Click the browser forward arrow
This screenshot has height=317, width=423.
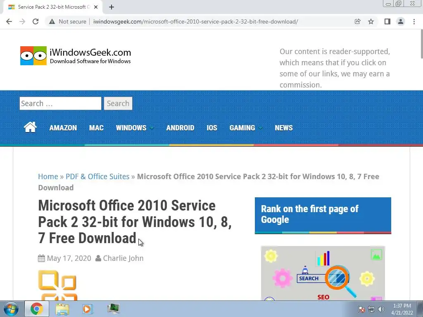(x=22, y=21)
